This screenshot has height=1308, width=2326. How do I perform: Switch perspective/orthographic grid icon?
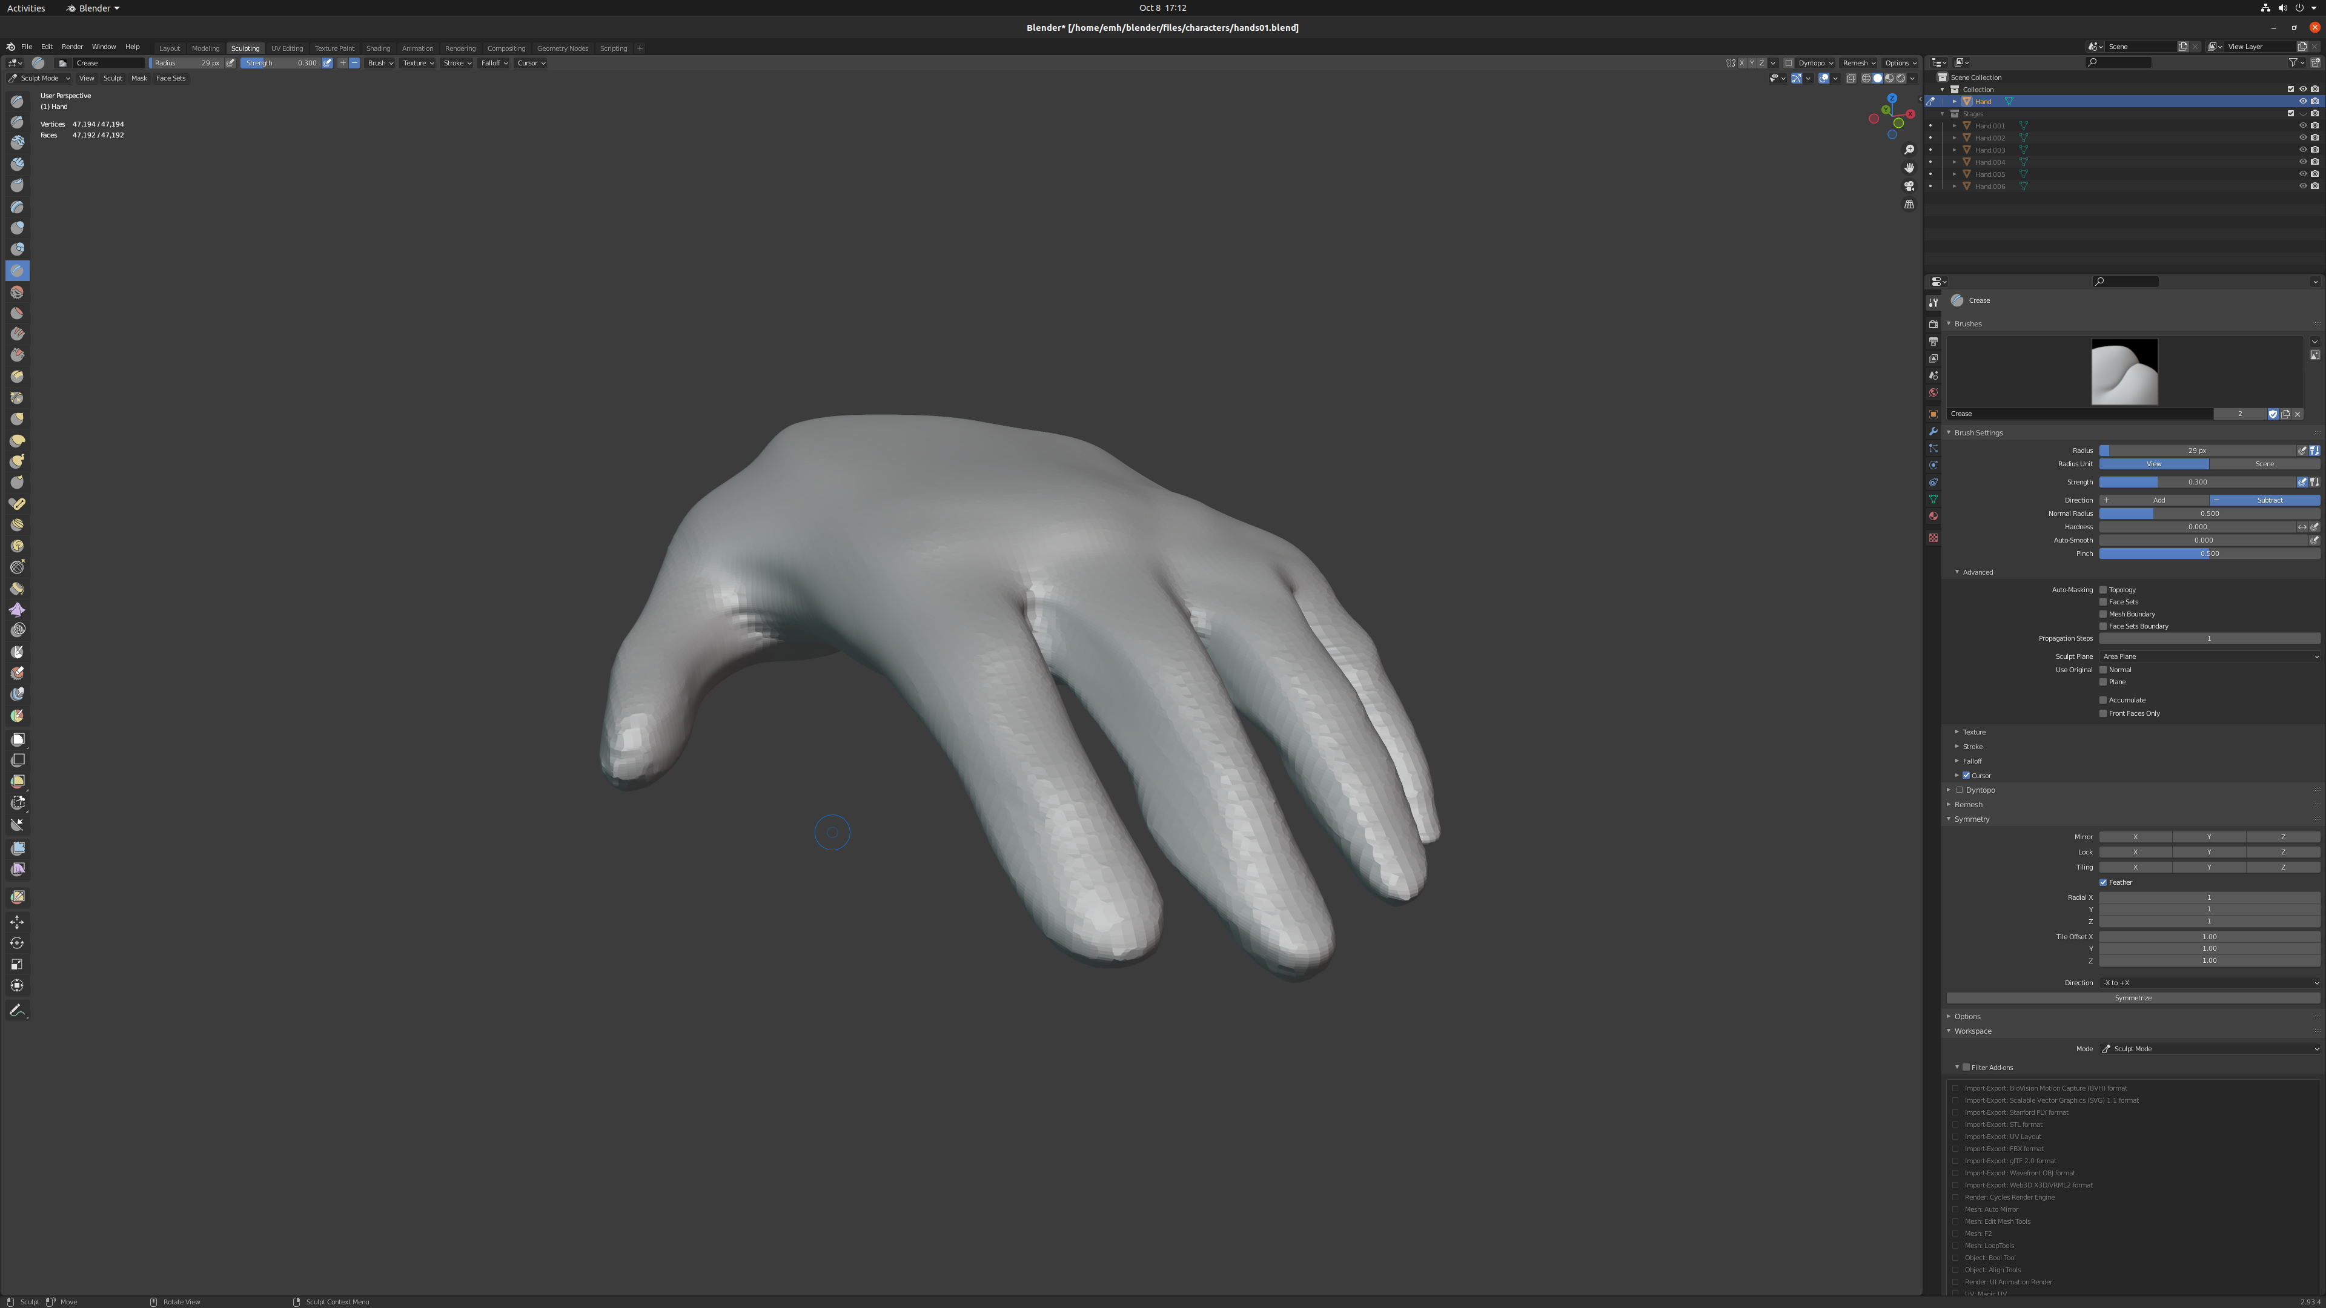point(1909,204)
